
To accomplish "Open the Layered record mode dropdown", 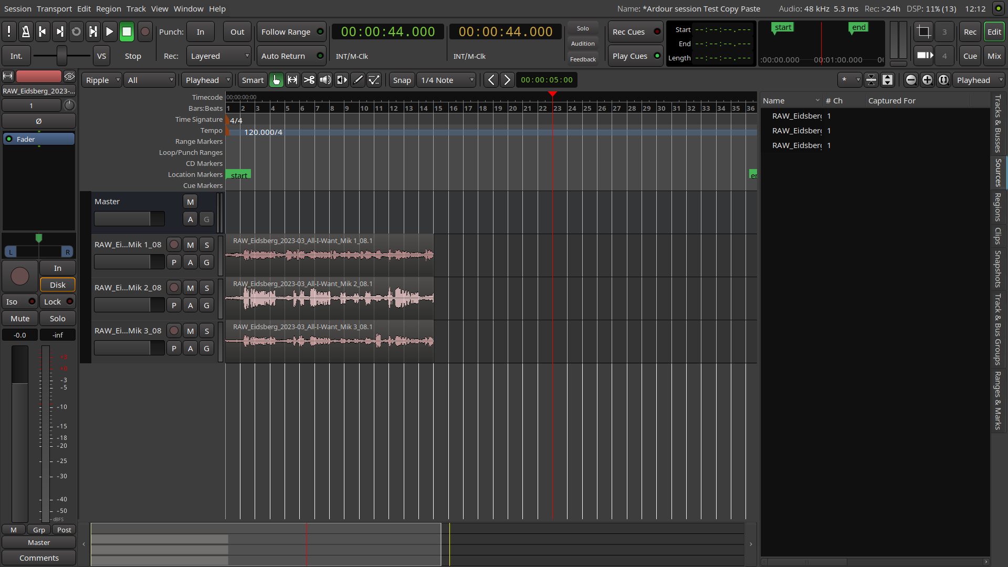I will [x=219, y=56].
